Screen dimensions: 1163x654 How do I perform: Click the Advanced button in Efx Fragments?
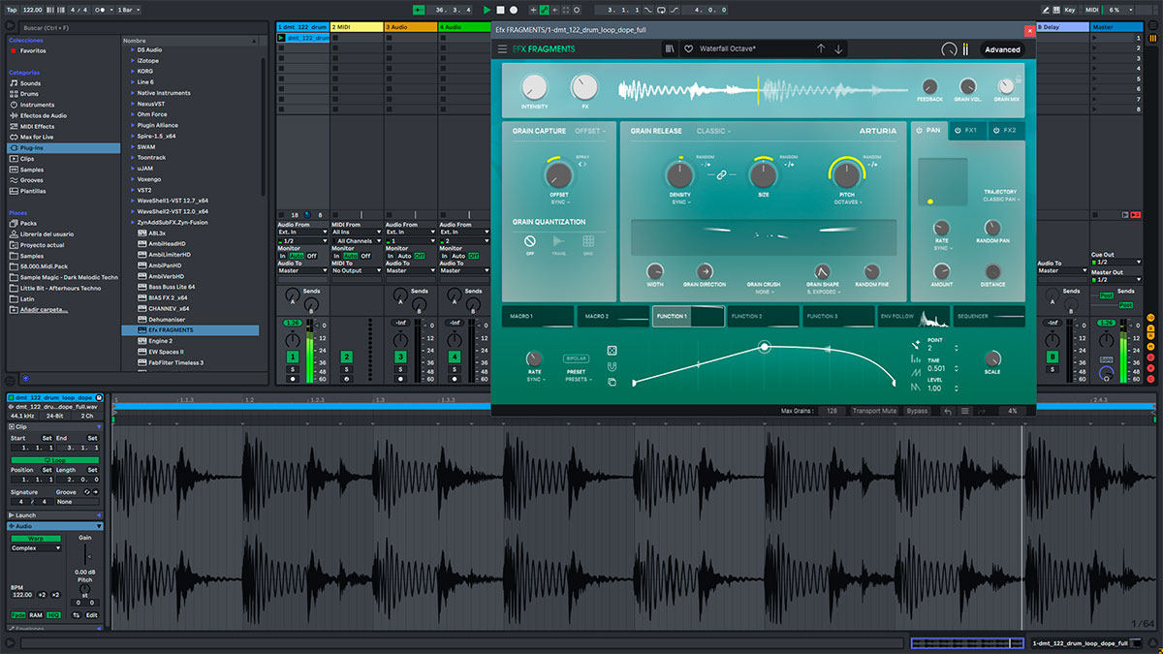[x=1002, y=49]
